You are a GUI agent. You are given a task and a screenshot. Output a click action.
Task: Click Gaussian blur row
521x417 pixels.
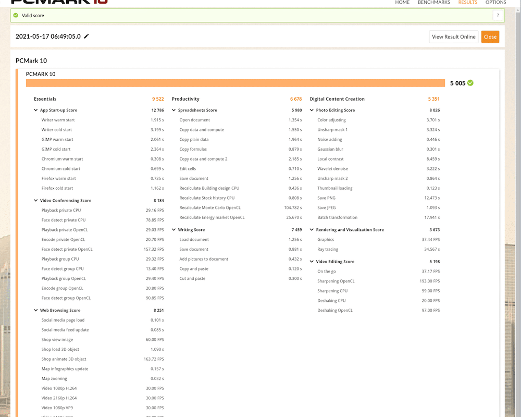click(x=378, y=149)
